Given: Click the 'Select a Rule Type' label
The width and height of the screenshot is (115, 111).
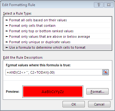Looking at the screenshot, I should (17, 13).
